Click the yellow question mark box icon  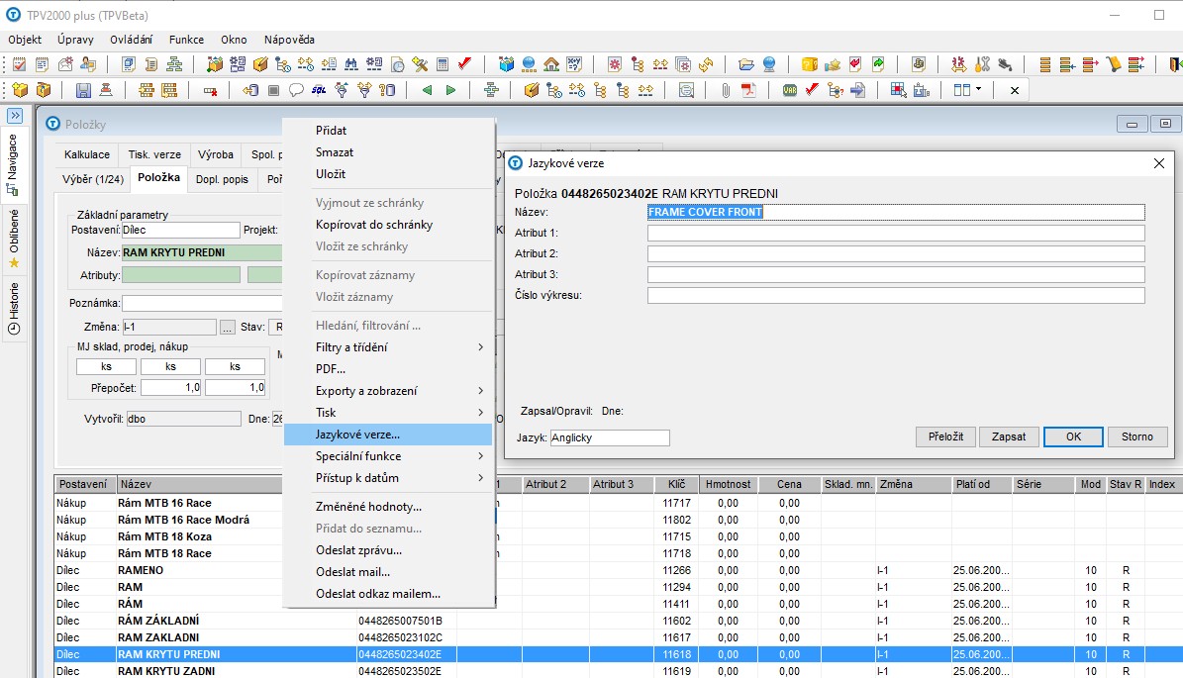(810, 65)
